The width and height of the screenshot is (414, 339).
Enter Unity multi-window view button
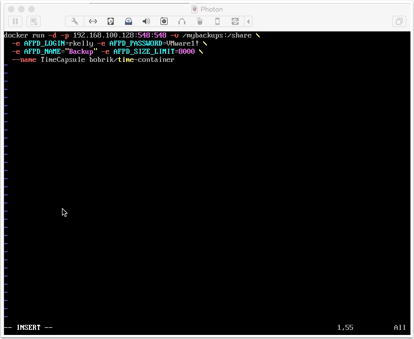399,21
